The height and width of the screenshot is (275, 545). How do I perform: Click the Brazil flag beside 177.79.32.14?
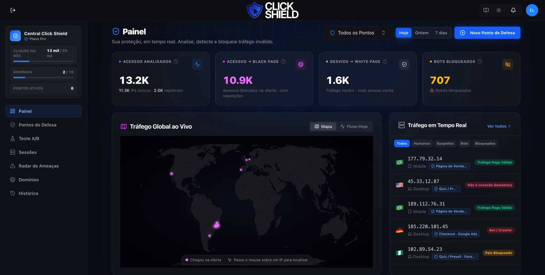399,162
